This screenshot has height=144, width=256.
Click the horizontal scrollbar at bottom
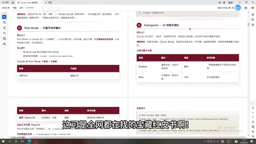(x=137, y=138)
